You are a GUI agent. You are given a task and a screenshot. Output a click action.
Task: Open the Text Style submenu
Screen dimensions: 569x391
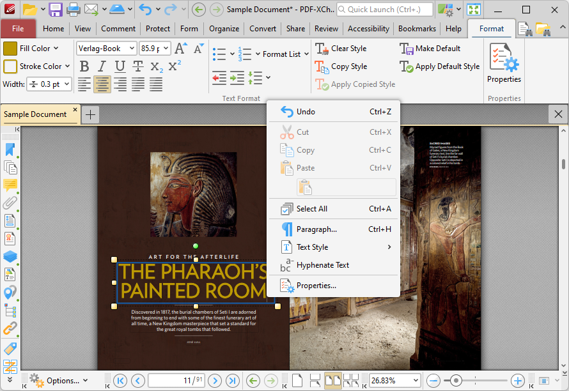(334, 247)
